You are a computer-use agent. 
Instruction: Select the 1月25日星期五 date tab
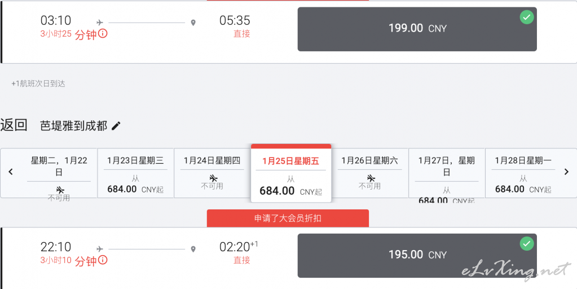coord(291,173)
